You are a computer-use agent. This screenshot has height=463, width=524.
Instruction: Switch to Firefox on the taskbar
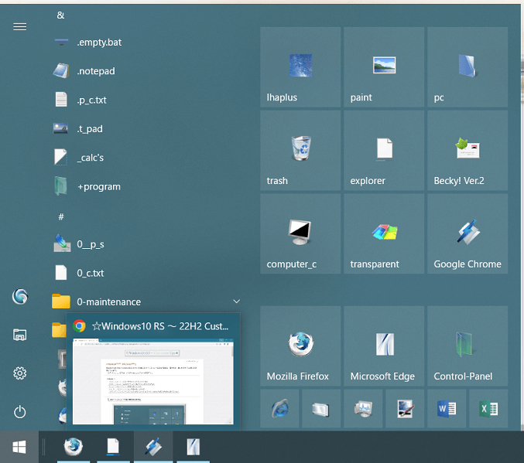click(74, 447)
